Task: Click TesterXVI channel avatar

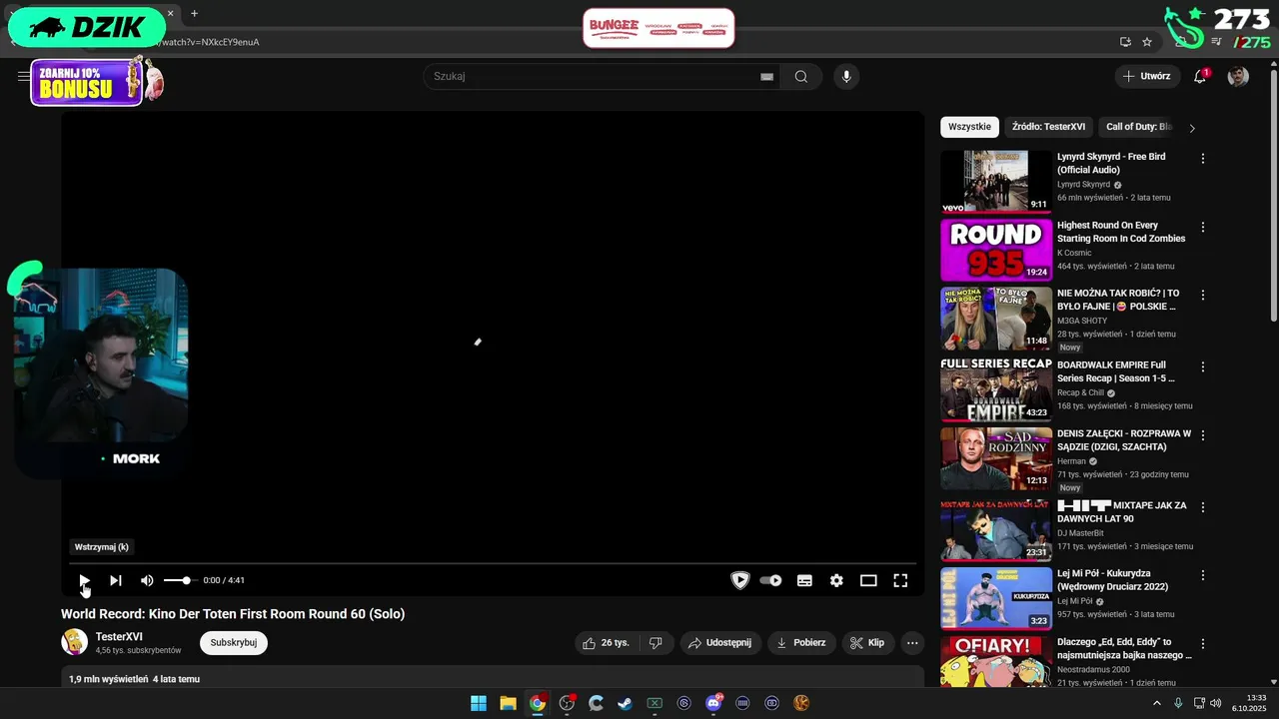Action: click(x=75, y=642)
